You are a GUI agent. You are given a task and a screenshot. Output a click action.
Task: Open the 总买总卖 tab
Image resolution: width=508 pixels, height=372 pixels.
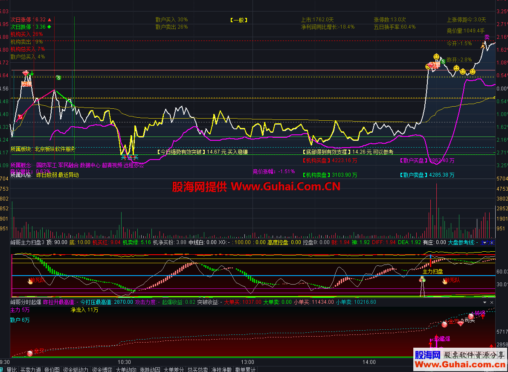(x=197, y=369)
